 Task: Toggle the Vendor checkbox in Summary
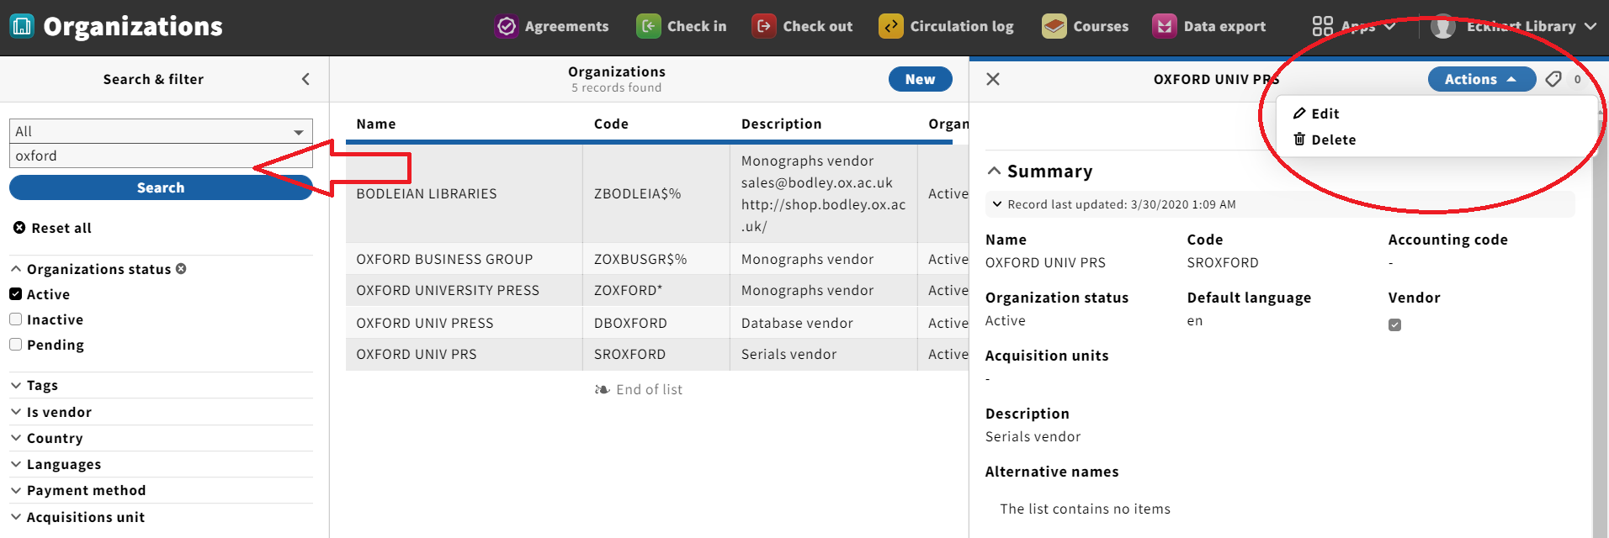1394,324
